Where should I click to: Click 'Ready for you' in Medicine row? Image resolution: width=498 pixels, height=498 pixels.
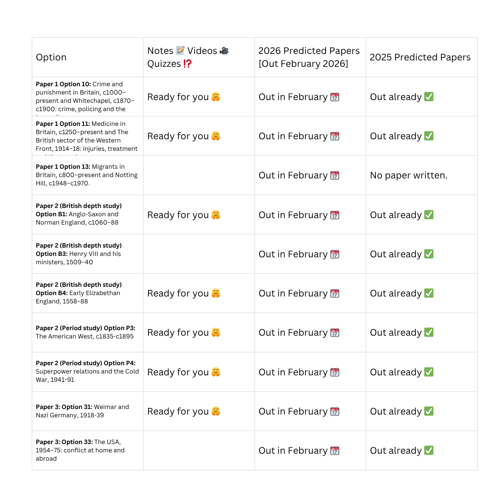(178, 136)
